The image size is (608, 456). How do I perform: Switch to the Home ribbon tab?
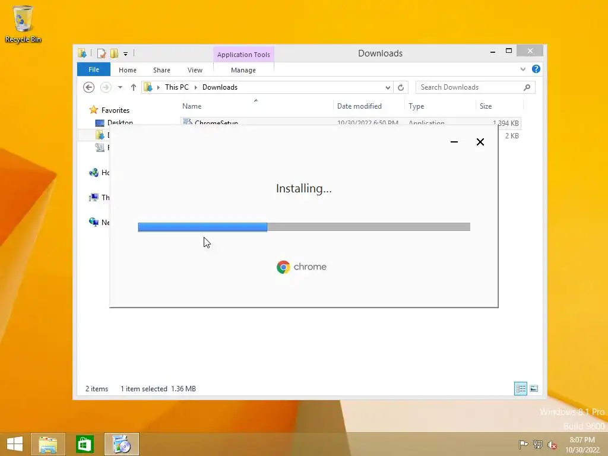(128, 70)
